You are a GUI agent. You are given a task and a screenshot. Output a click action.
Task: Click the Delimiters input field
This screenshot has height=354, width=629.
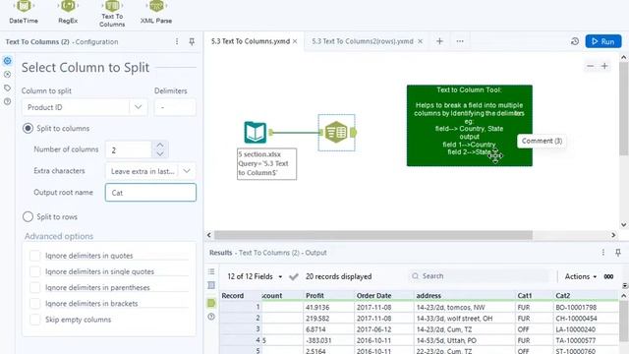coord(175,107)
